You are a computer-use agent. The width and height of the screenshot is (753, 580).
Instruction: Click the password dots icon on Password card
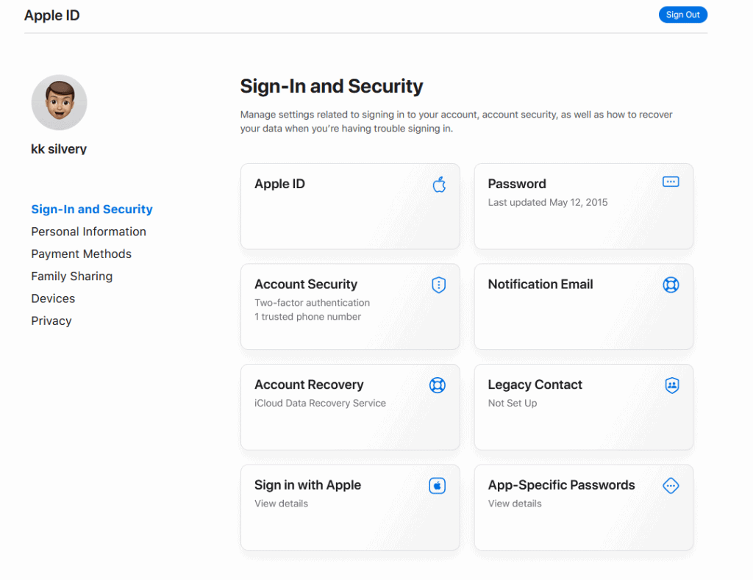pos(671,182)
